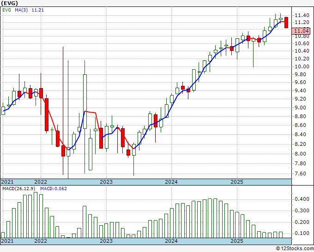Open the 12Stocks.com watermark link
The height and width of the screenshot is (252, 314).
(x=294, y=248)
